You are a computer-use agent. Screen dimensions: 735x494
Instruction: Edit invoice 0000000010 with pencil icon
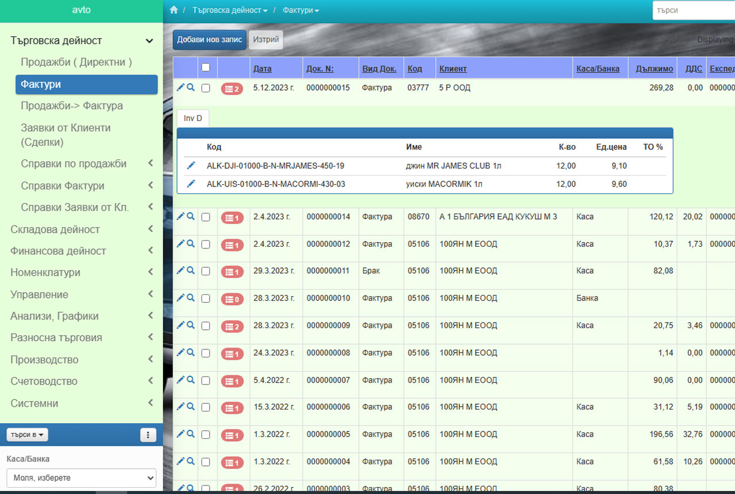tap(180, 298)
